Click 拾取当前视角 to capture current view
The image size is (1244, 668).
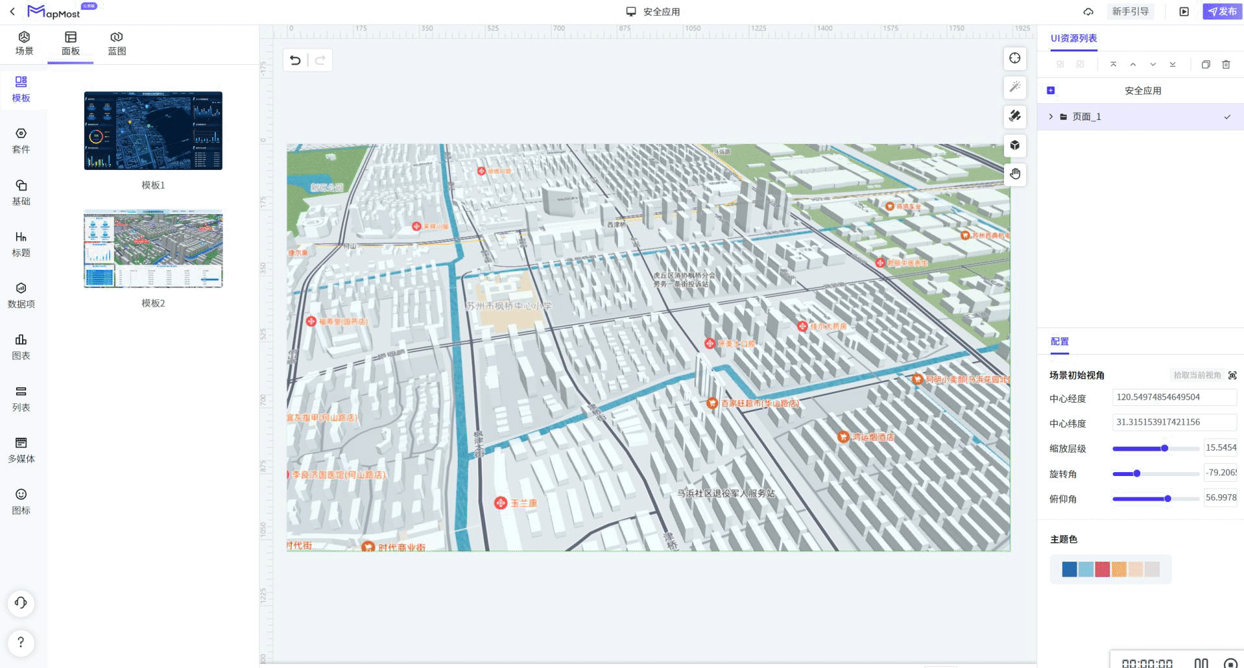tap(1197, 375)
